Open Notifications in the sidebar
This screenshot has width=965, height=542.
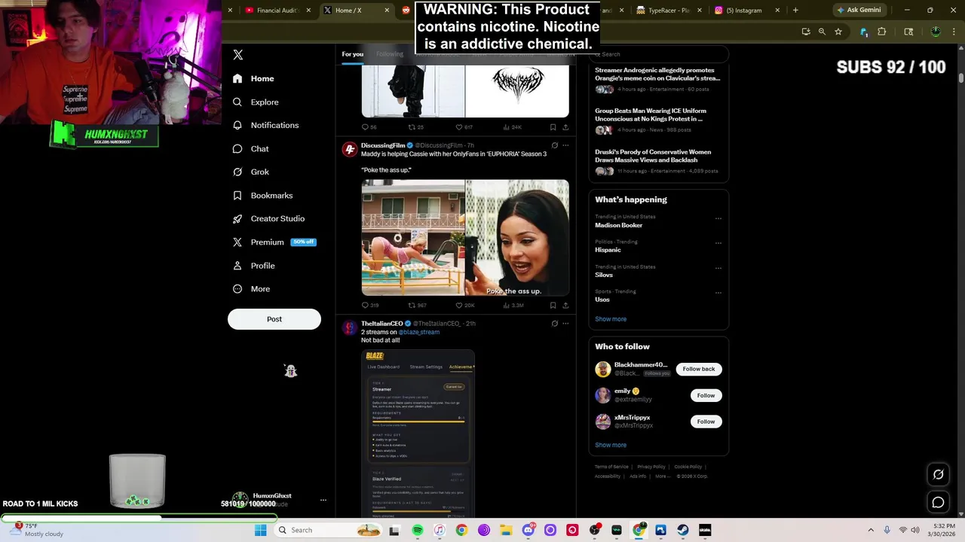click(x=265, y=125)
